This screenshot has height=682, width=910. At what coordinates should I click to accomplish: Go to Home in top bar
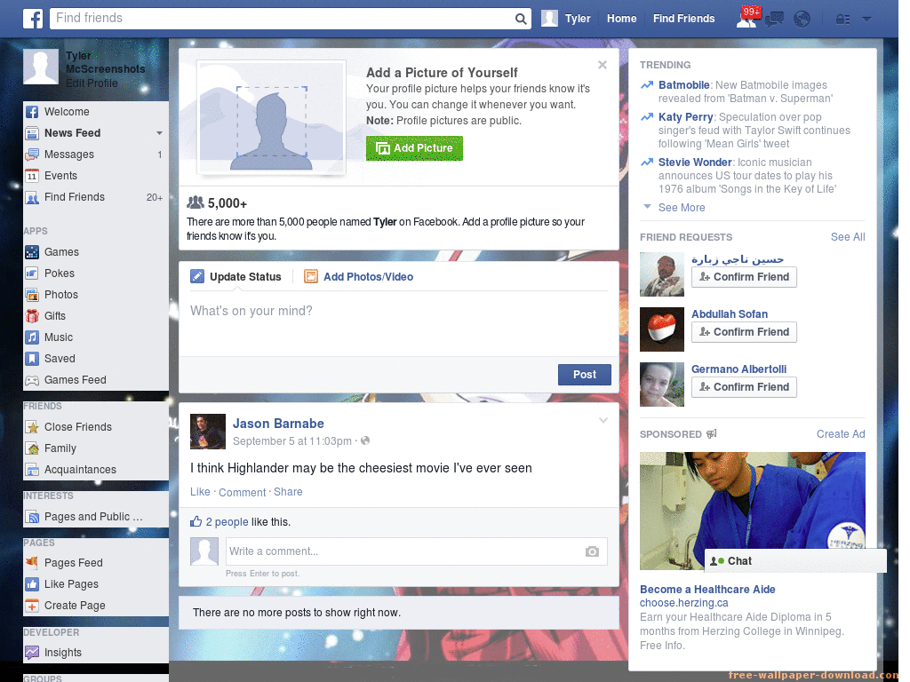621,19
